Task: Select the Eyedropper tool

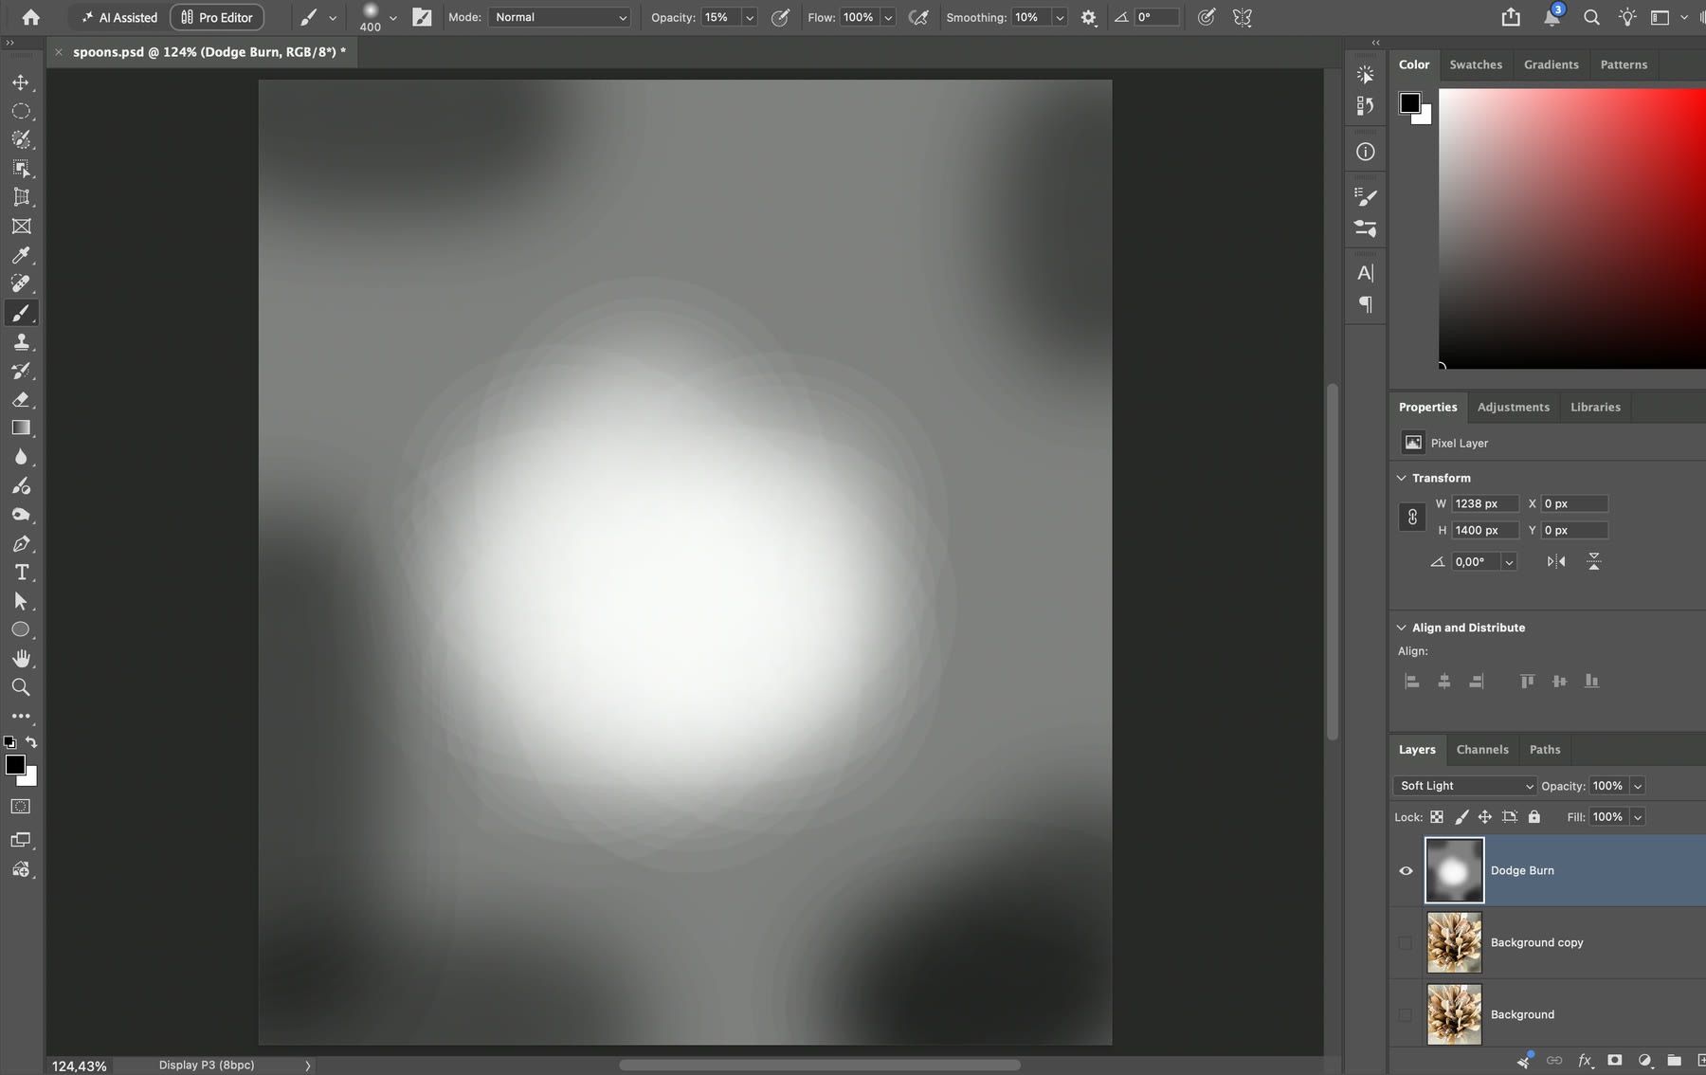Action: pos(21,255)
